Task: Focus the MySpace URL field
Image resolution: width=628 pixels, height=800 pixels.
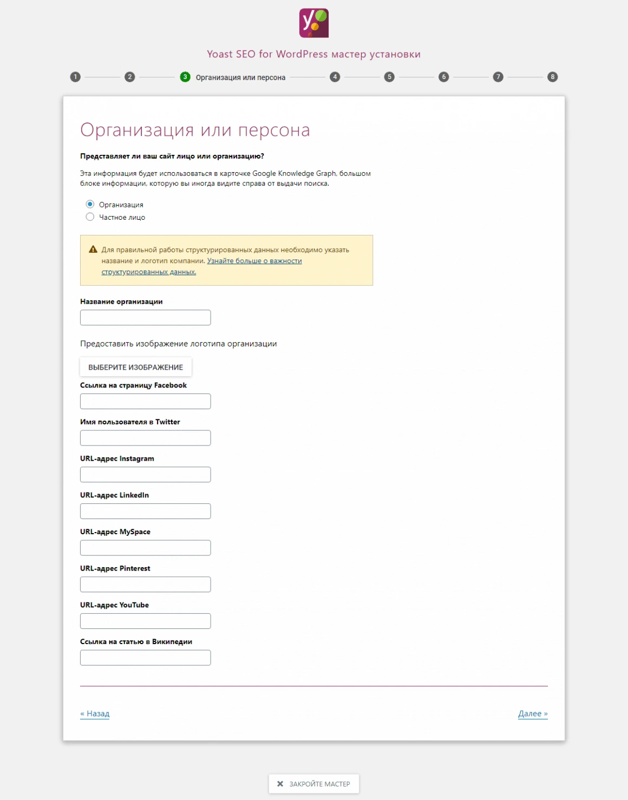Action: [146, 548]
